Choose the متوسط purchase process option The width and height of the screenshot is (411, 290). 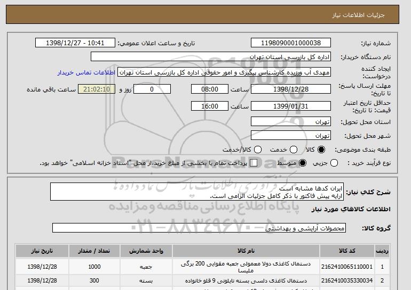coord(303,163)
